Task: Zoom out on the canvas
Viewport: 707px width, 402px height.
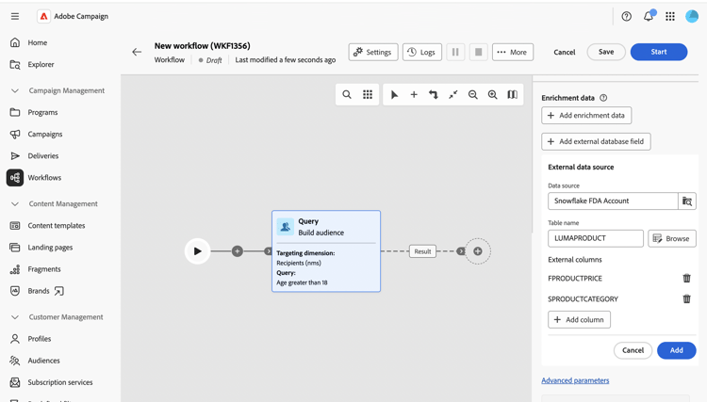Action: 472,94
